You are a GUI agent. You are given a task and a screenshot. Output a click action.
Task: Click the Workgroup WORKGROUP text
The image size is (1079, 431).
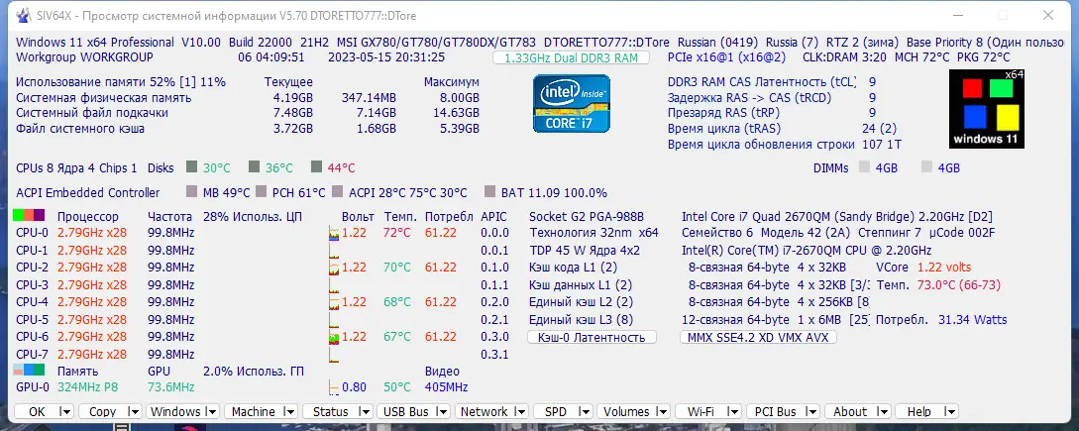tap(84, 57)
